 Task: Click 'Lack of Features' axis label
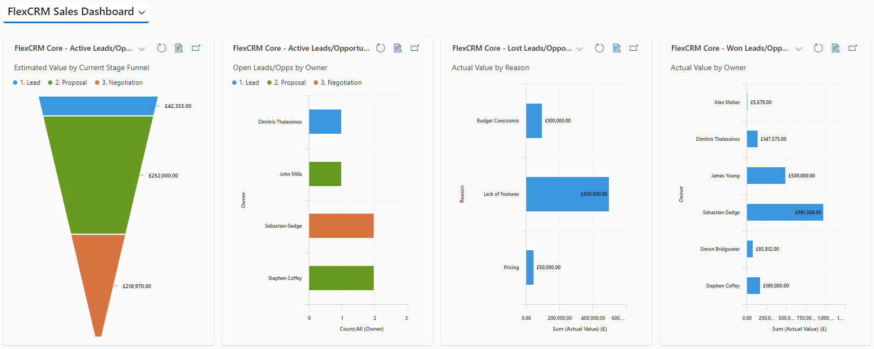click(x=501, y=194)
